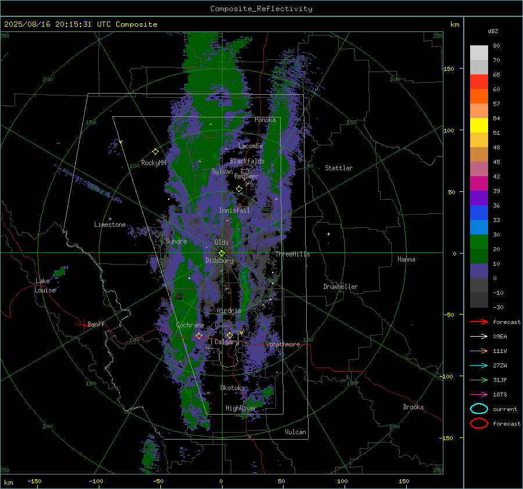
Task: Click the RedDeer city label
Action: click(x=246, y=176)
